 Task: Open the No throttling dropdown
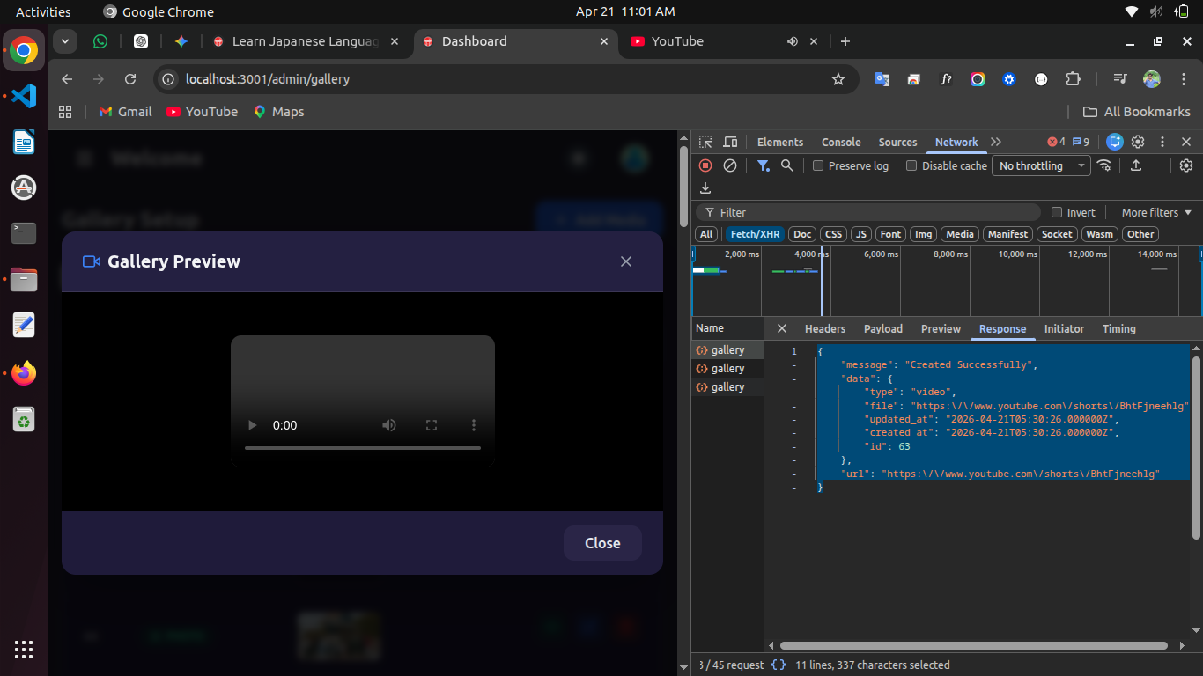tap(1040, 165)
